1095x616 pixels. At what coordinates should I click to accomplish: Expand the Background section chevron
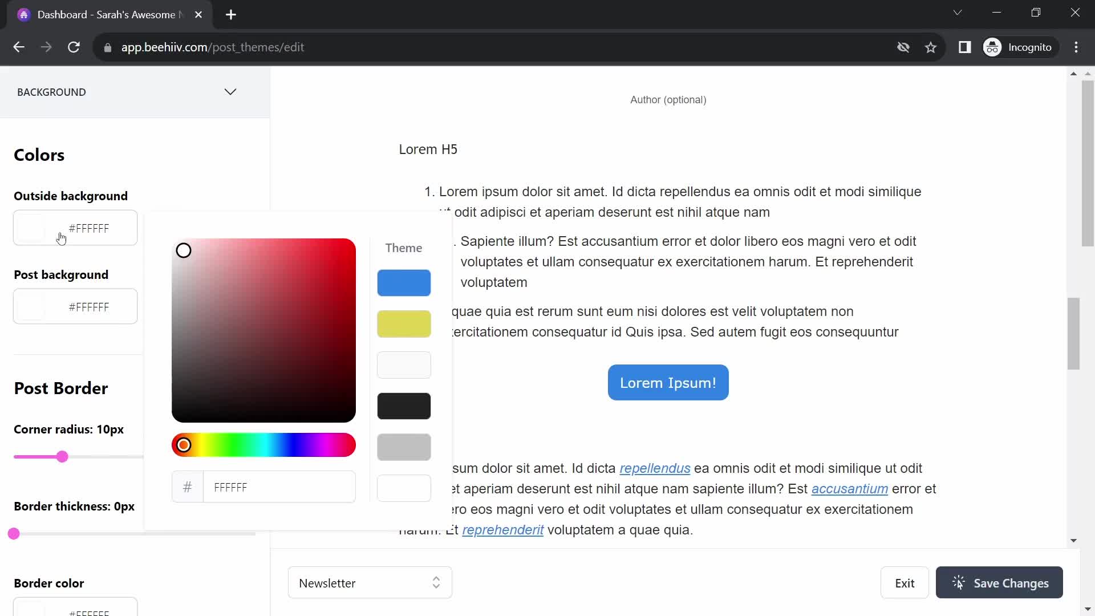click(x=230, y=91)
